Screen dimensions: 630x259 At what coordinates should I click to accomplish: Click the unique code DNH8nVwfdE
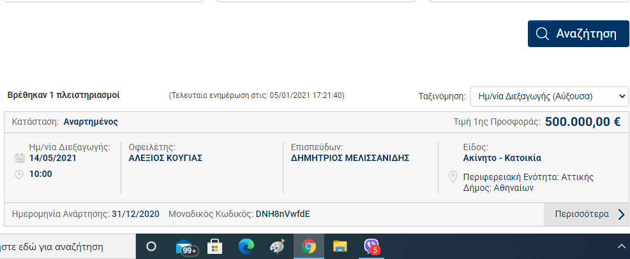point(283,214)
